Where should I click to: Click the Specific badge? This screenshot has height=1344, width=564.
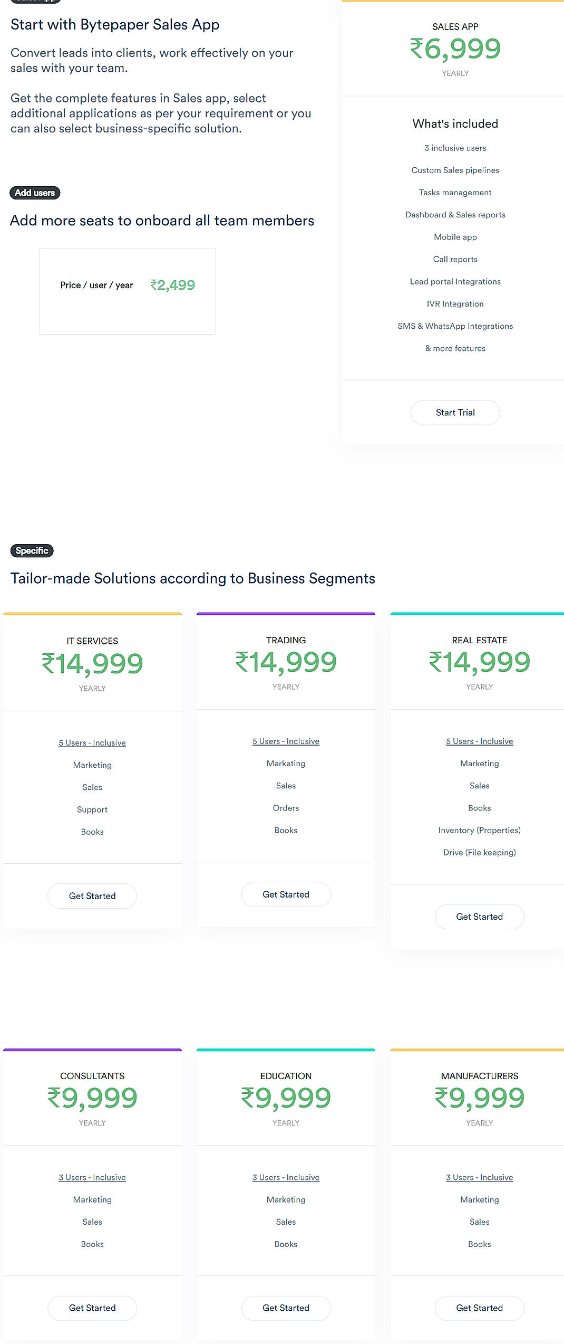32,550
